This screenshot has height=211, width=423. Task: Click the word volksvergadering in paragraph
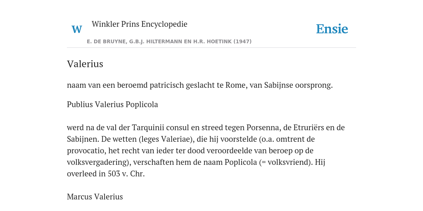pos(99,162)
